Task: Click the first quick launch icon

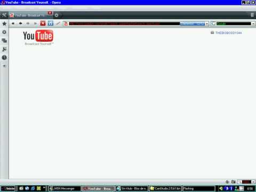Action: click(21, 188)
